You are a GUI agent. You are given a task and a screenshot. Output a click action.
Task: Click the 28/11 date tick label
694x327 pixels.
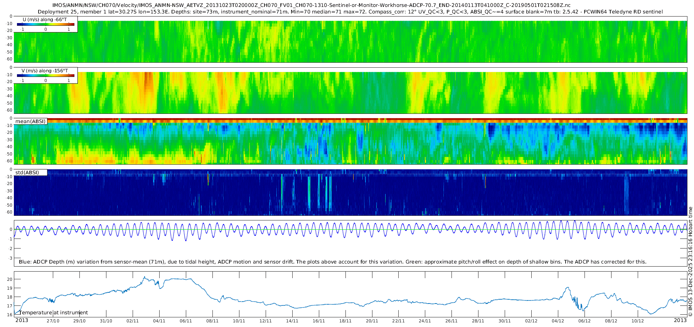pyautogui.click(x=478, y=321)
